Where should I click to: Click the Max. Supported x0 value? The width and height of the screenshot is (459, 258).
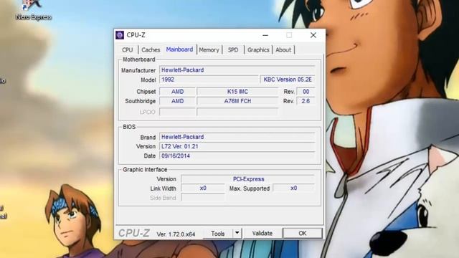coord(294,188)
